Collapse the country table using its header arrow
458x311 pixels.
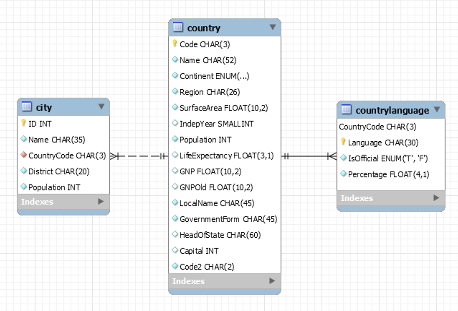point(273,27)
